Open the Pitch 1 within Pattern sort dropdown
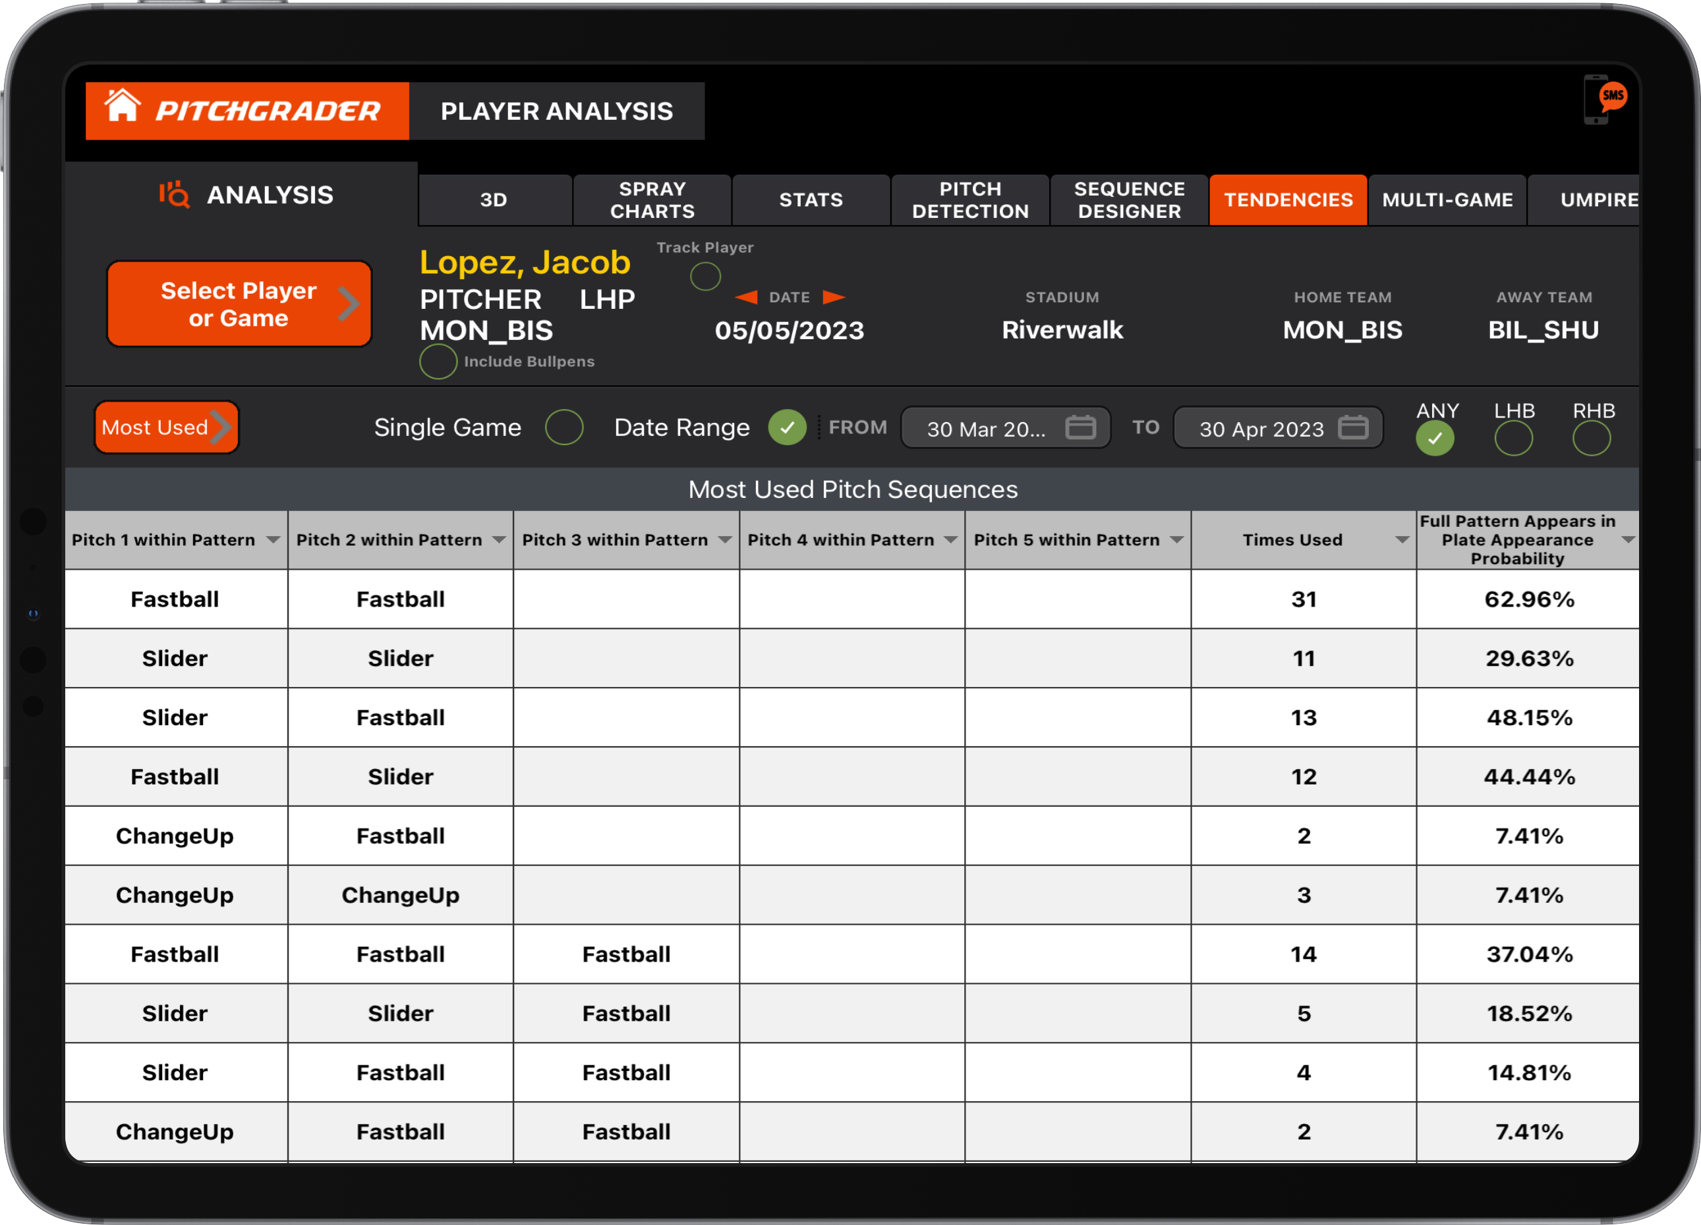Image resolution: width=1701 pixels, height=1225 pixels. [273, 539]
